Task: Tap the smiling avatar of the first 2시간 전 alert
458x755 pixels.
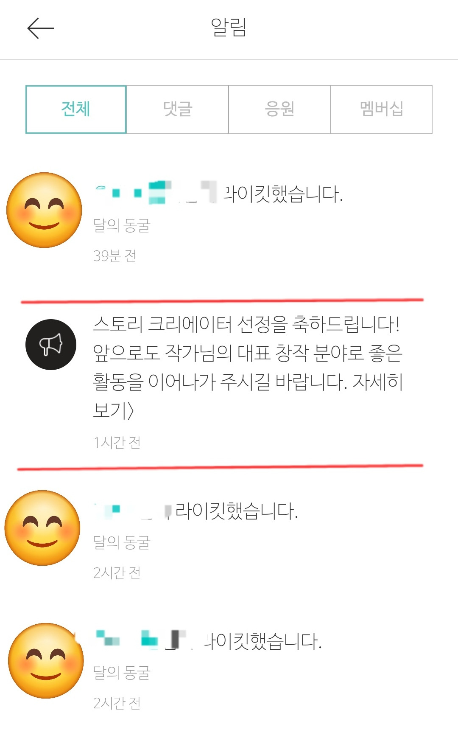Action: point(42,528)
